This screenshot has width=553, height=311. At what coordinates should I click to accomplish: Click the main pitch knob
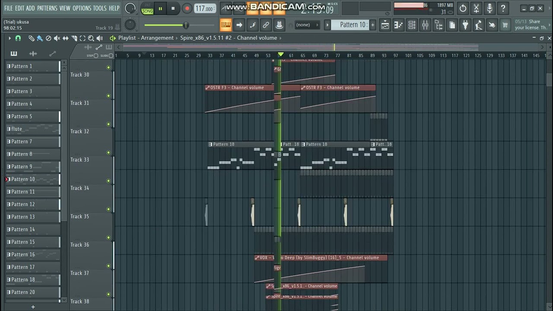130,25
